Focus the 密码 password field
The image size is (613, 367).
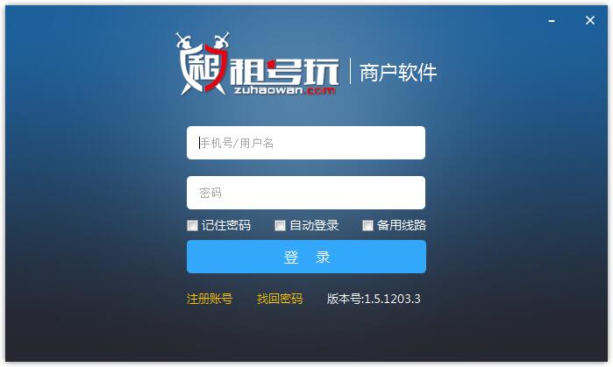[306, 193]
